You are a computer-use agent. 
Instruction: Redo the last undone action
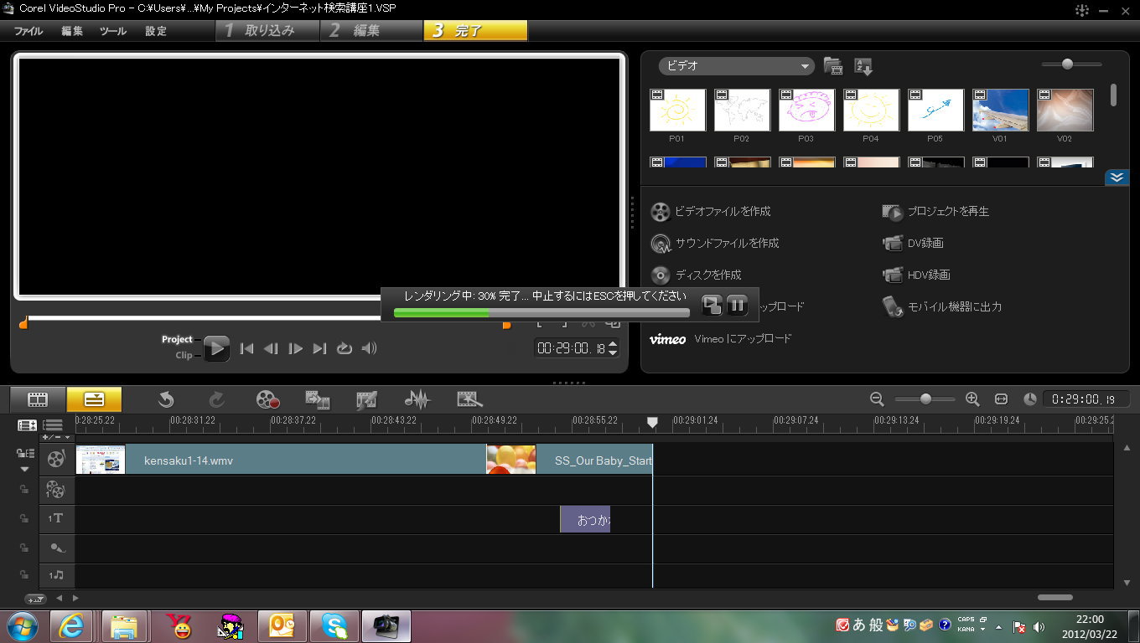click(216, 399)
